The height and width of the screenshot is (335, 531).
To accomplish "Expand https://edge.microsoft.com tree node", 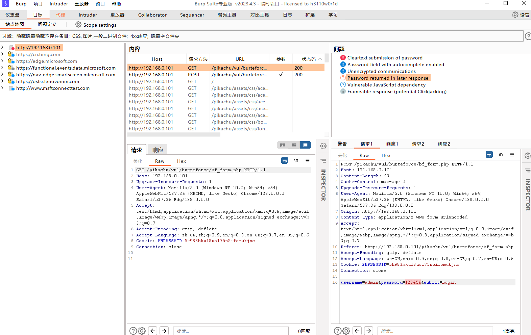I will [x=2, y=61].
